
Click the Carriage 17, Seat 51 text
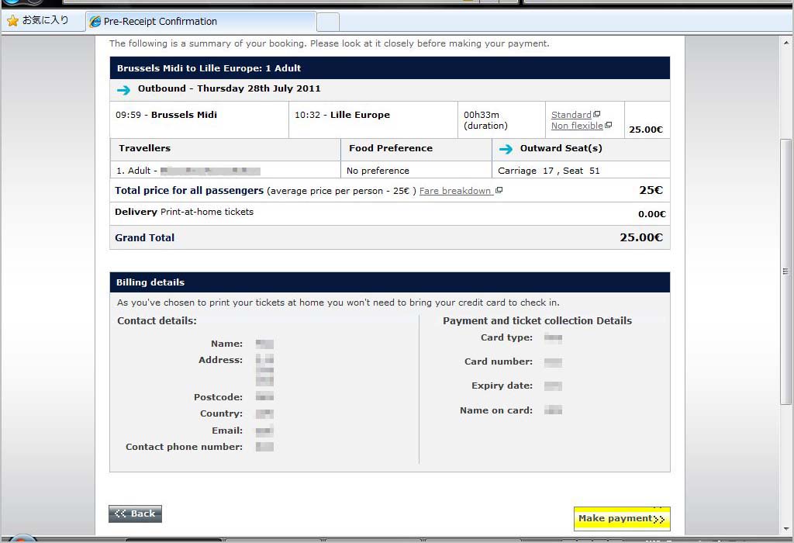tap(549, 171)
